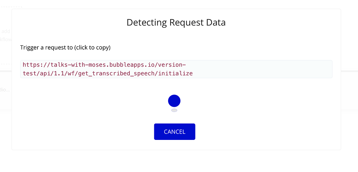Click "version-" at the first URL line's end
The width and height of the screenshot is (358, 172).
click(x=174, y=65)
